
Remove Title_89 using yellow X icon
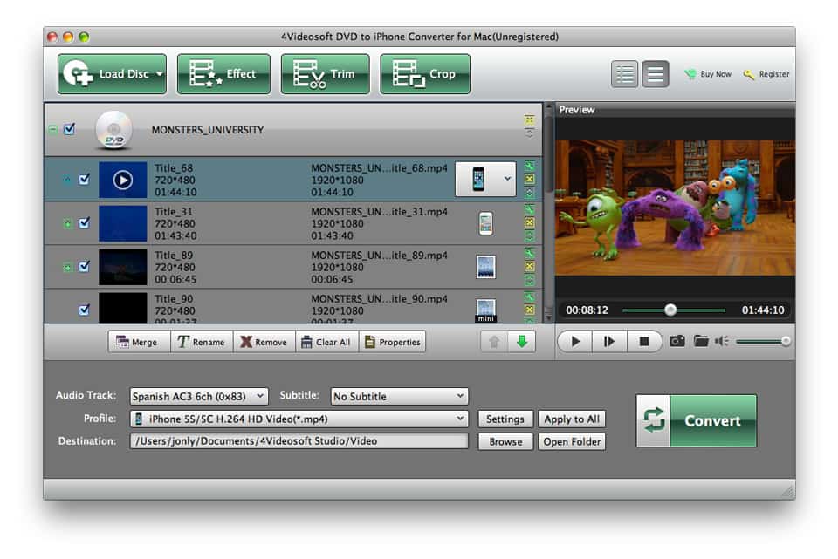[x=529, y=267]
